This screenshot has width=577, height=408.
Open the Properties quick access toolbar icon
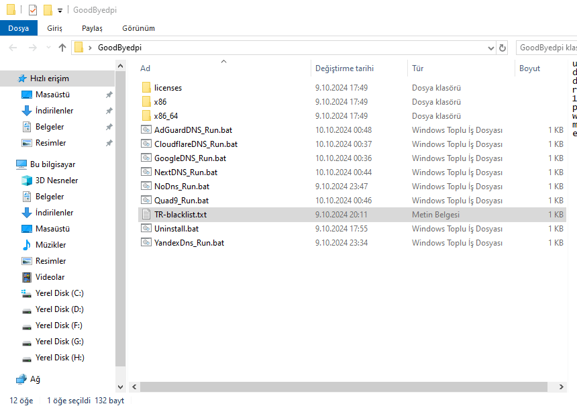(33, 10)
